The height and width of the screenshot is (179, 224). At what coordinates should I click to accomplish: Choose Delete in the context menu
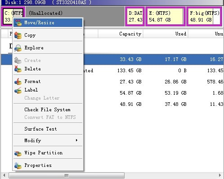(x=48, y=69)
